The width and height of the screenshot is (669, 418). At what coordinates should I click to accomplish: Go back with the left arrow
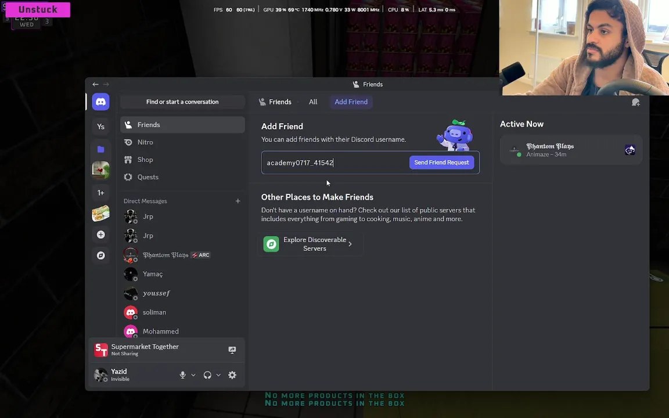96,84
